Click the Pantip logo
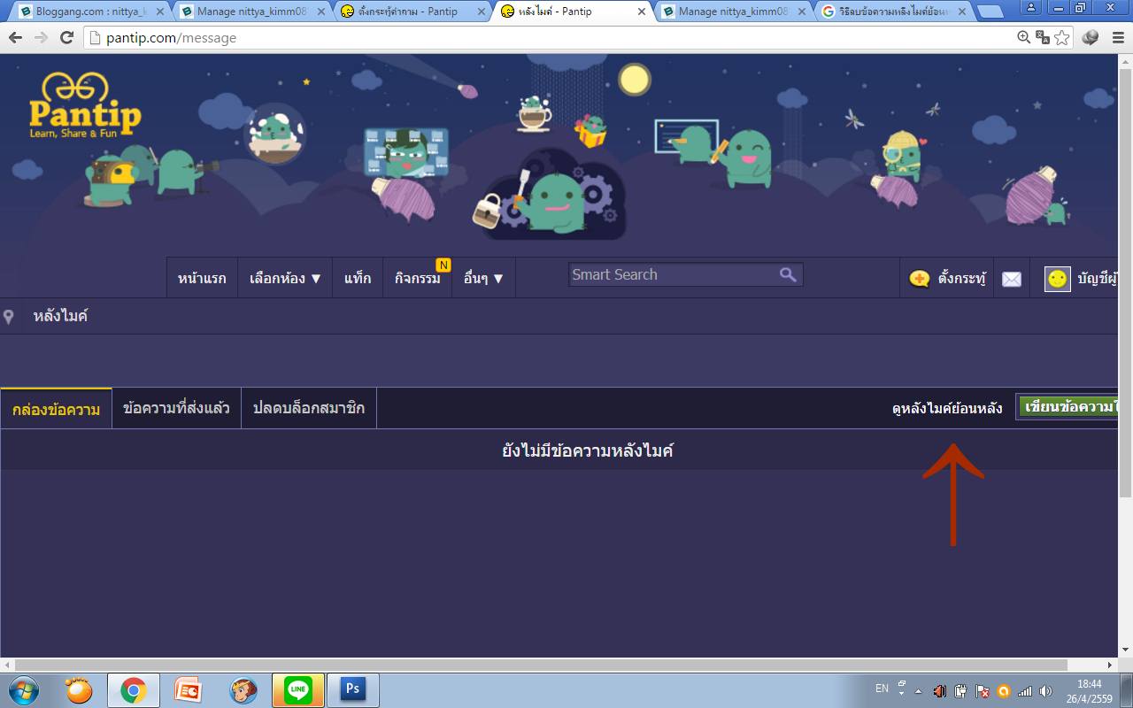Viewport: 1133px width, 708px height. pos(85,106)
